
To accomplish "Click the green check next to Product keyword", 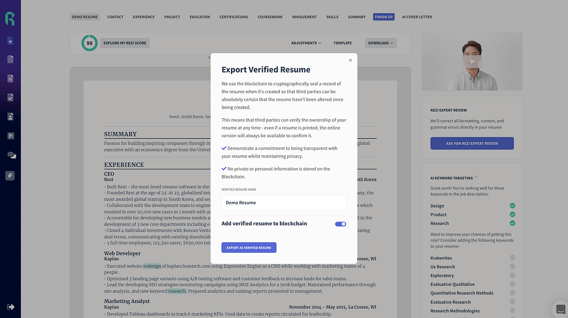I will (512, 214).
